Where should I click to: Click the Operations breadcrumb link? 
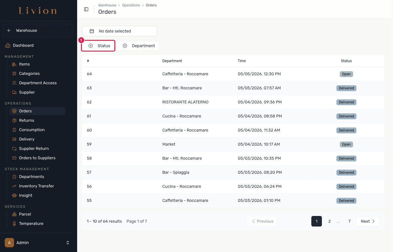coord(131,5)
